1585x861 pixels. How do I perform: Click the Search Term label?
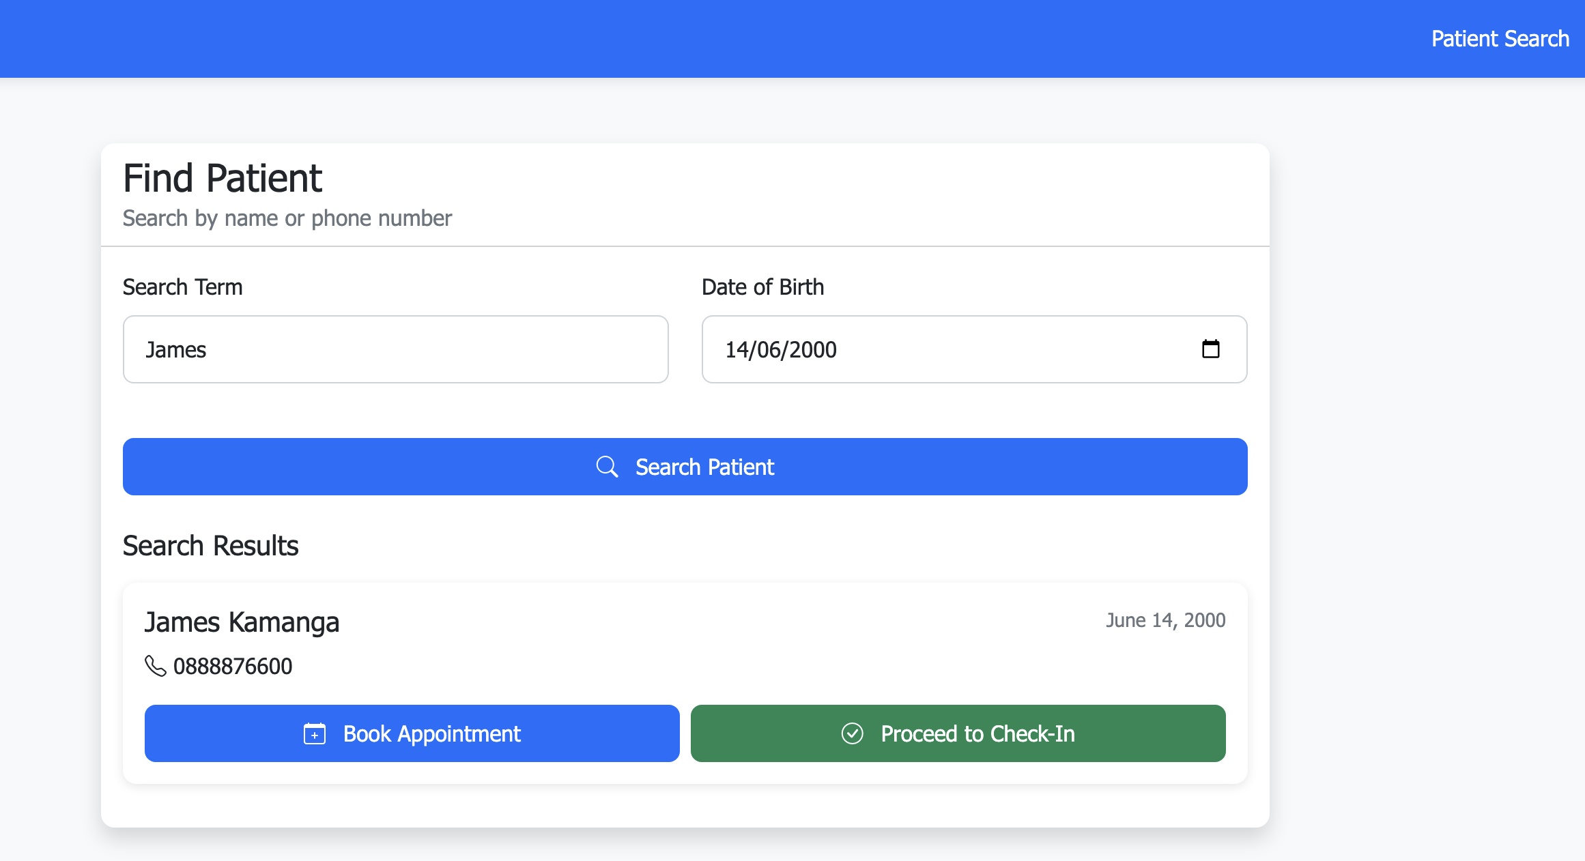point(182,287)
